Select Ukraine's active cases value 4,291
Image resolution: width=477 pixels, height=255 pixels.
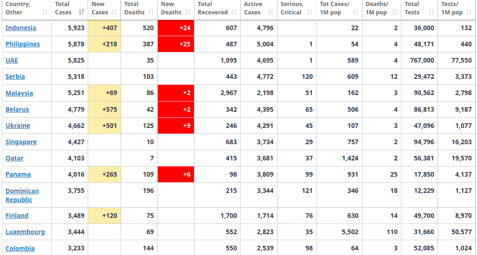pos(265,126)
